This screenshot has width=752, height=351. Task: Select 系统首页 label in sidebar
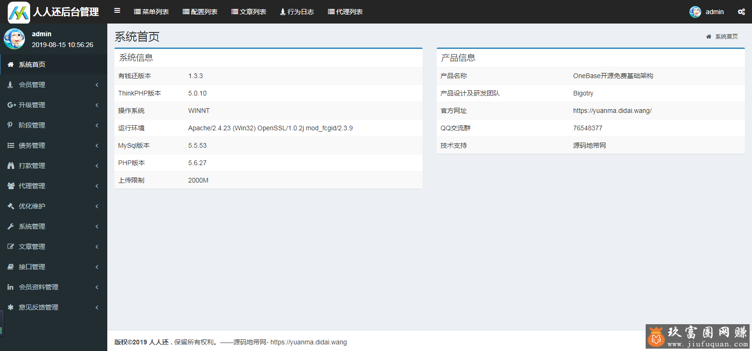point(32,64)
